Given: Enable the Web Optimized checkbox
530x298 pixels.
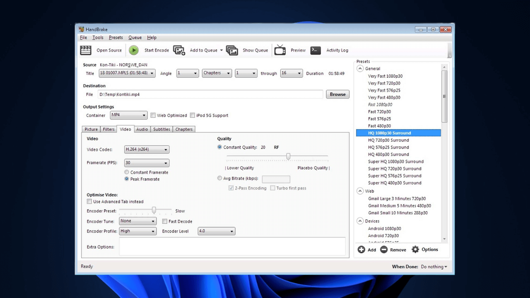Looking at the screenshot, I should (x=153, y=115).
